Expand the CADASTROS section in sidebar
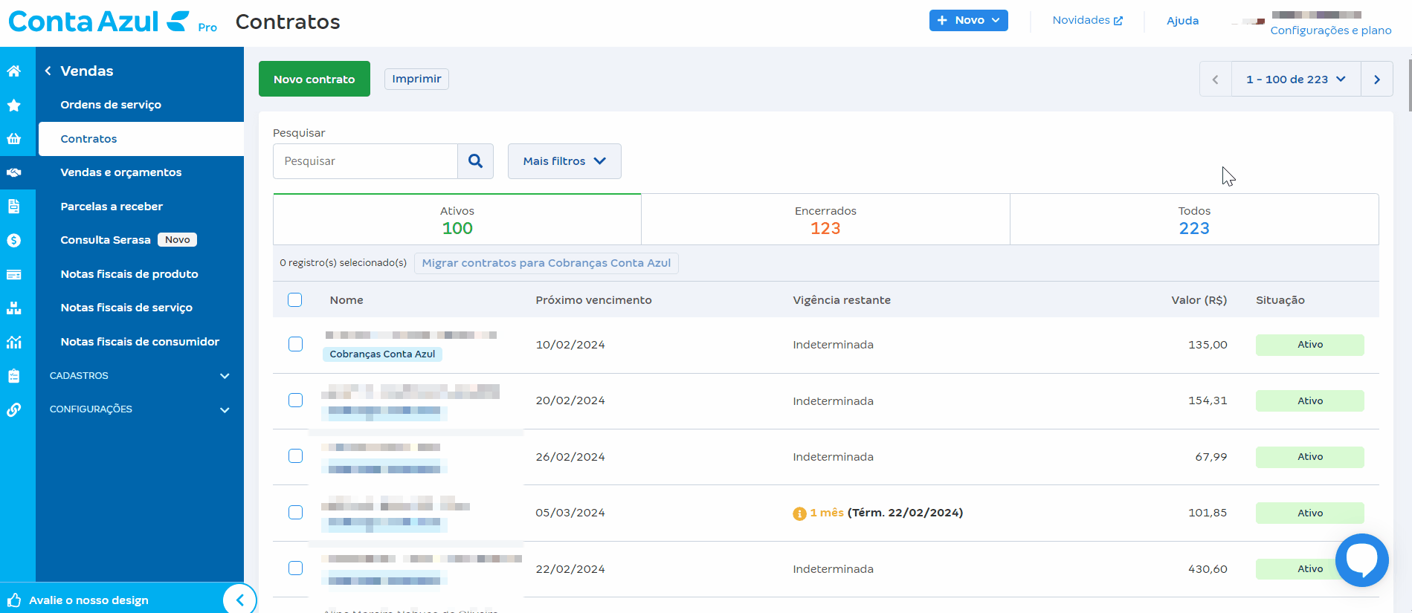The height and width of the screenshot is (613, 1412). [x=140, y=376]
